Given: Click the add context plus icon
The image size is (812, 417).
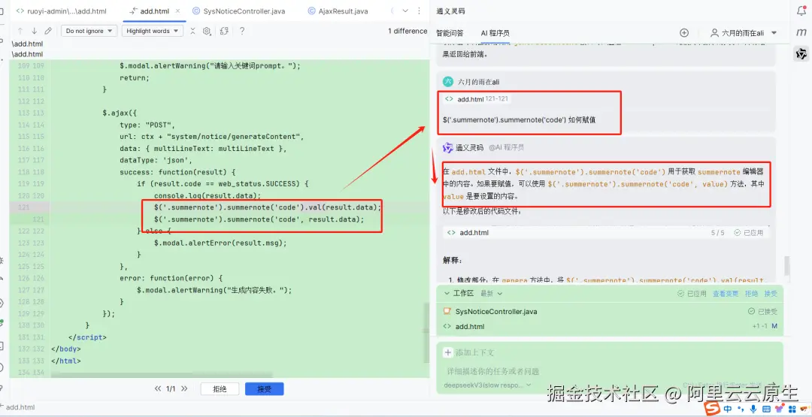Looking at the screenshot, I should pyautogui.click(x=448, y=352).
